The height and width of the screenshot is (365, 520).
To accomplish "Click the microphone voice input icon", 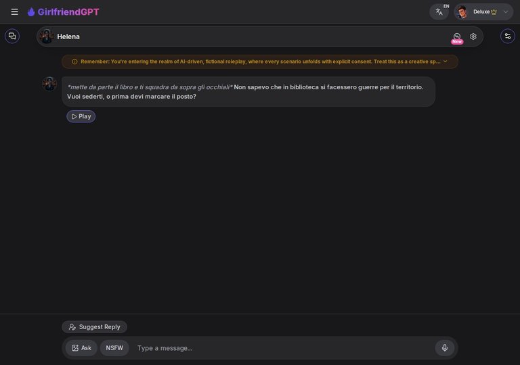I will (x=445, y=348).
